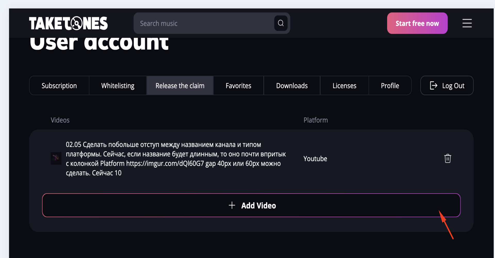Click the plus icon beside Add Video

coord(232,205)
